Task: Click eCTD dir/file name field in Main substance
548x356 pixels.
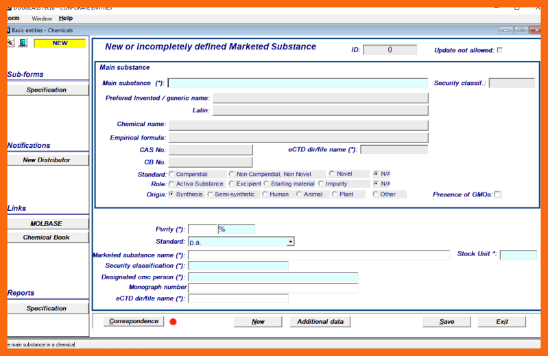Action: 394,150
